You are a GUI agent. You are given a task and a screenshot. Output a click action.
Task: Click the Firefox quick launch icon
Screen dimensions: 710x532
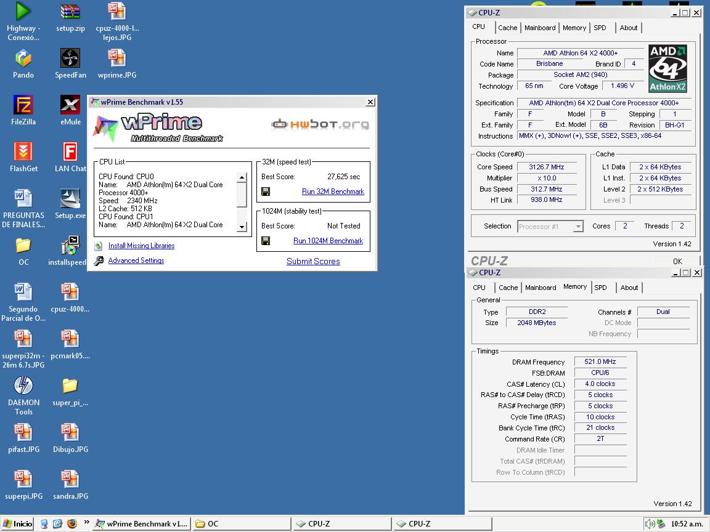click(x=71, y=523)
